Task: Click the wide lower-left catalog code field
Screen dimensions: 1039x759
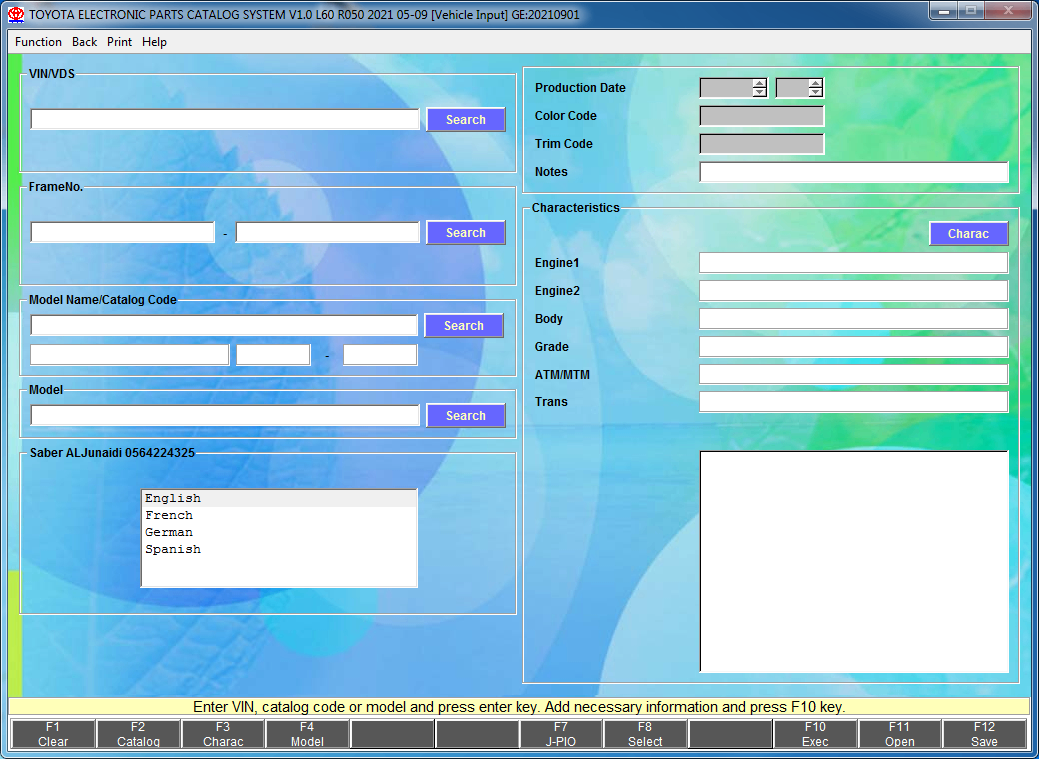Action: pyautogui.click(x=130, y=355)
